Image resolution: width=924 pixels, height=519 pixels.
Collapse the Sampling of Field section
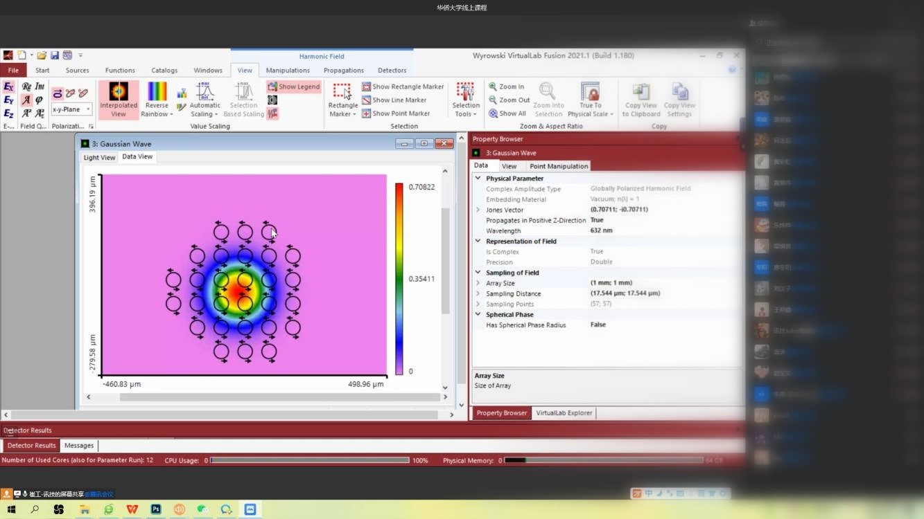478,273
